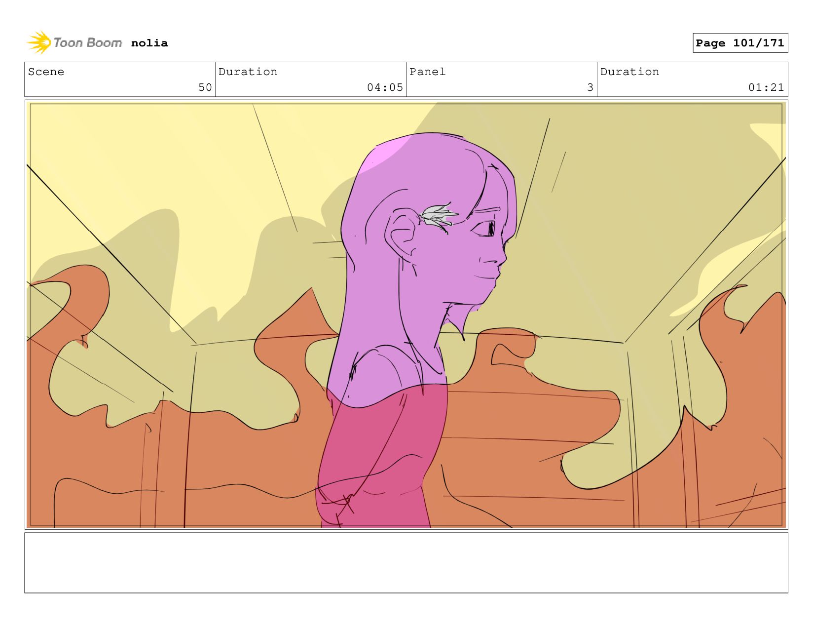Click the 'Page 101/171' indicator

(x=740, y=43)
